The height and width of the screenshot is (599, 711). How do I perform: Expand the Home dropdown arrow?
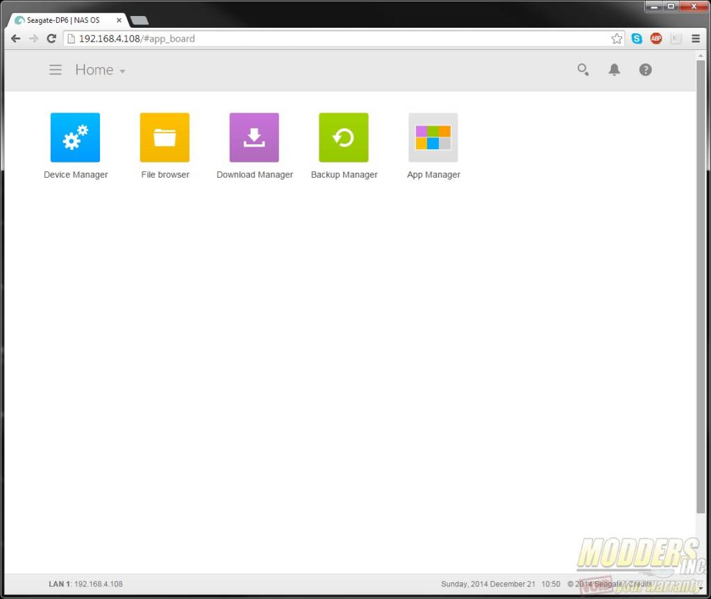click(x=122, y=71)
